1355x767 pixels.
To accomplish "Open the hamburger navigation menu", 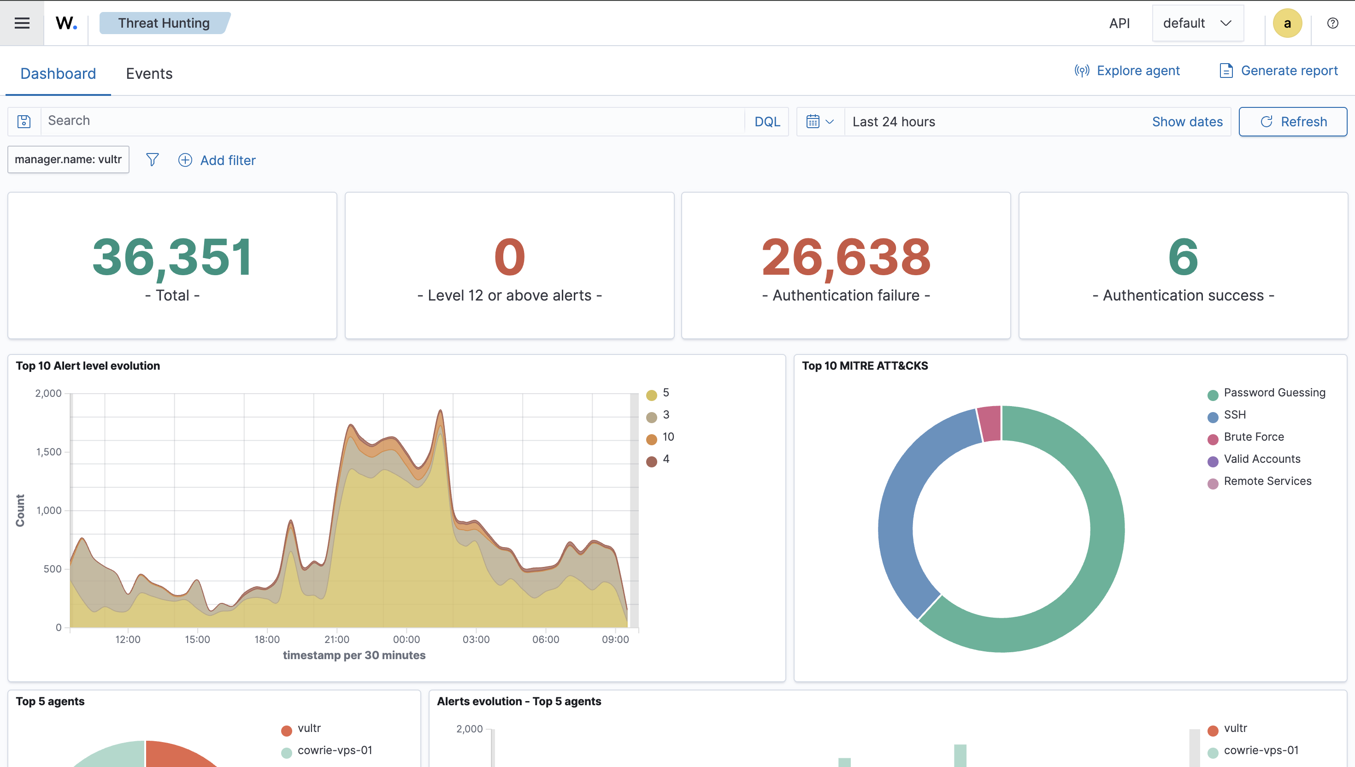I will point(22,23).
